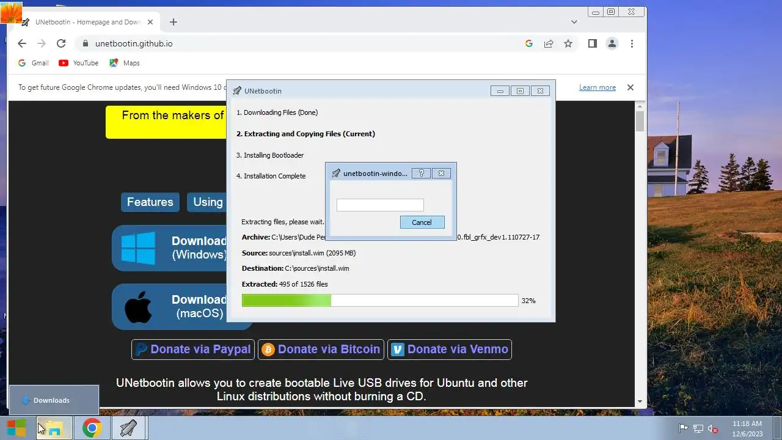Click the Chrome forward arrow
782x440 pixels.
pos(42,43)
